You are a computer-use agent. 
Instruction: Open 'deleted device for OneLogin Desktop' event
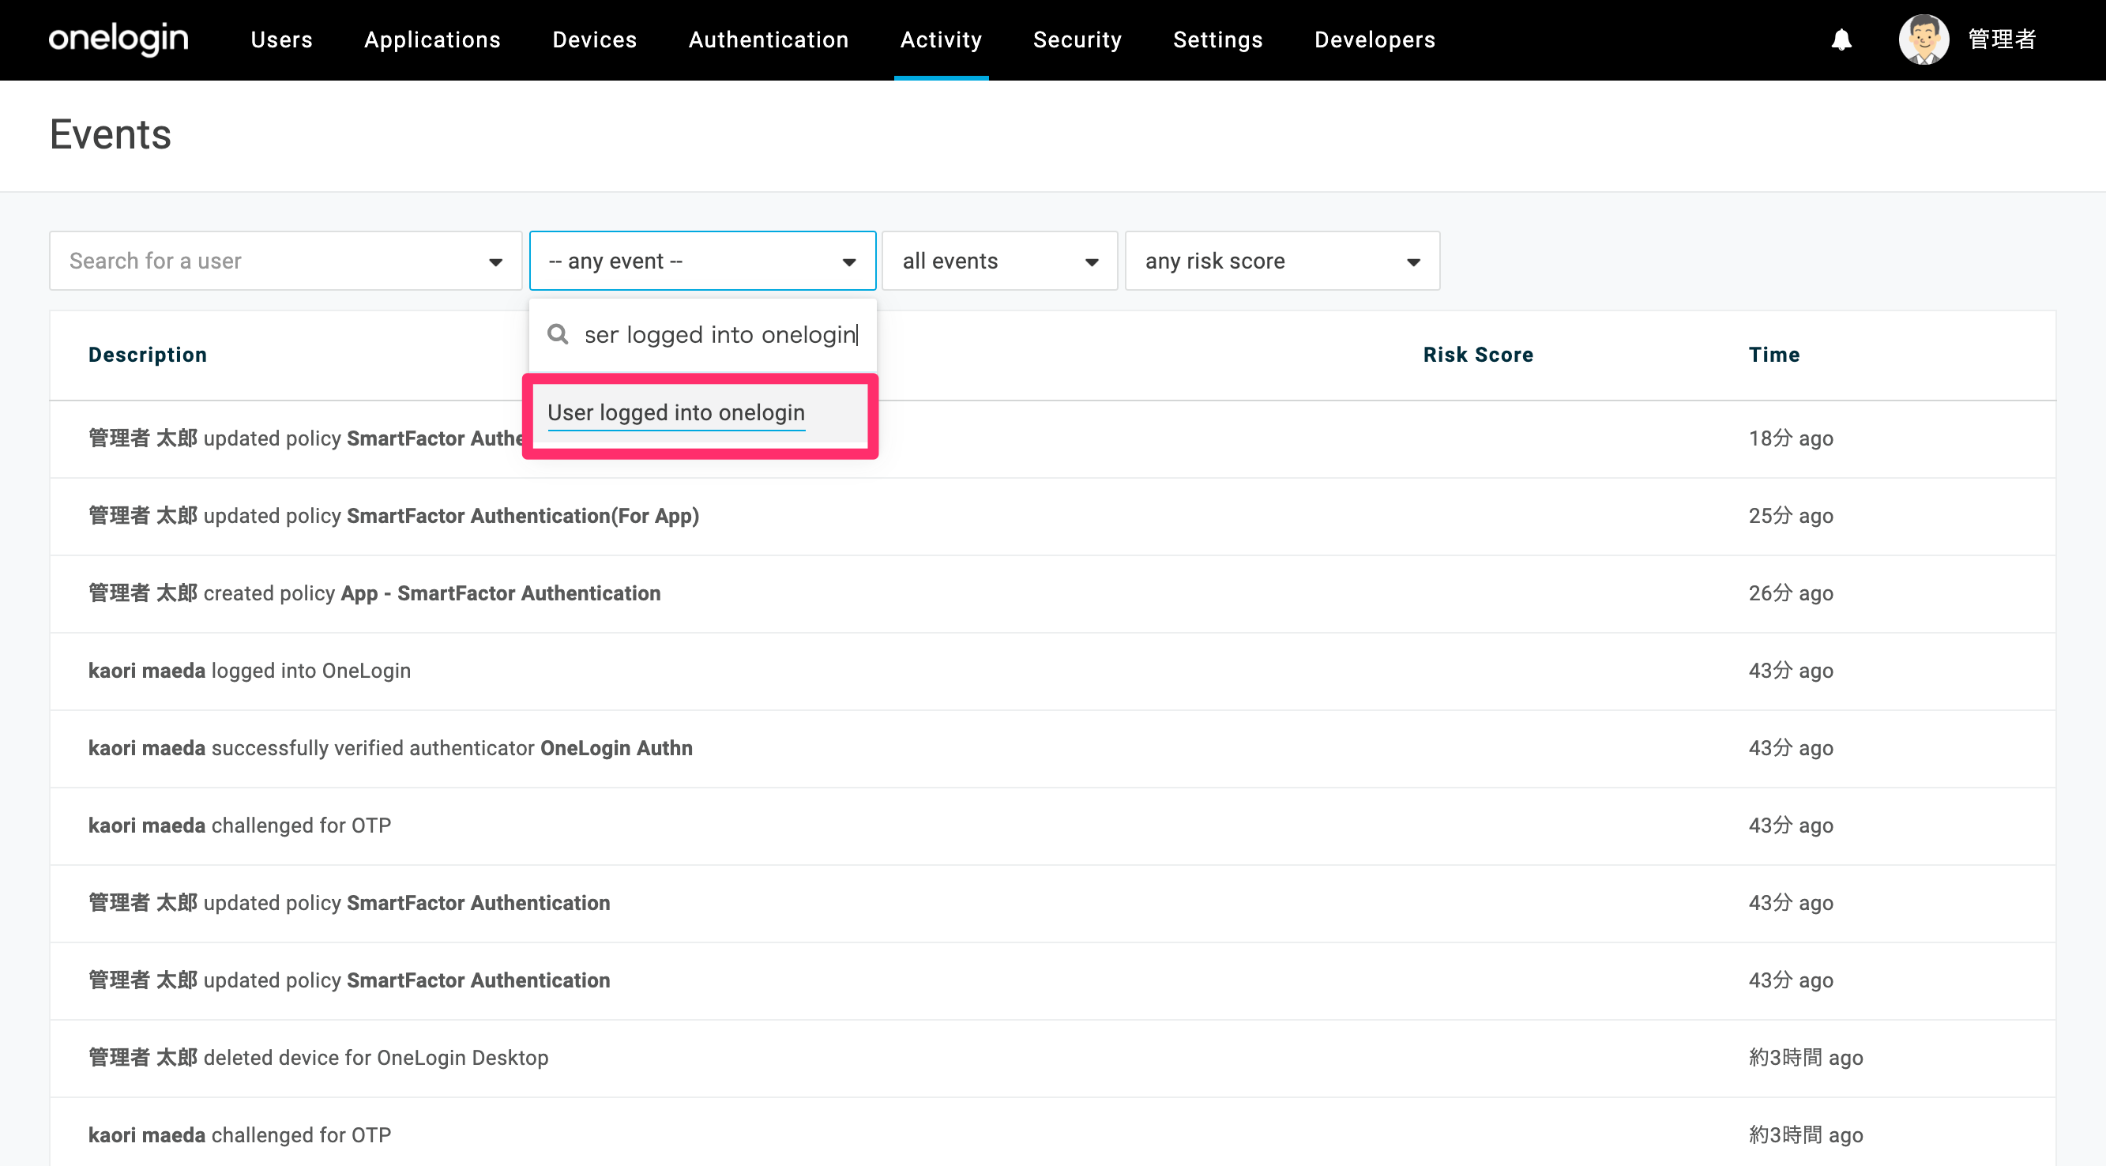(x=1052, y=1058)
